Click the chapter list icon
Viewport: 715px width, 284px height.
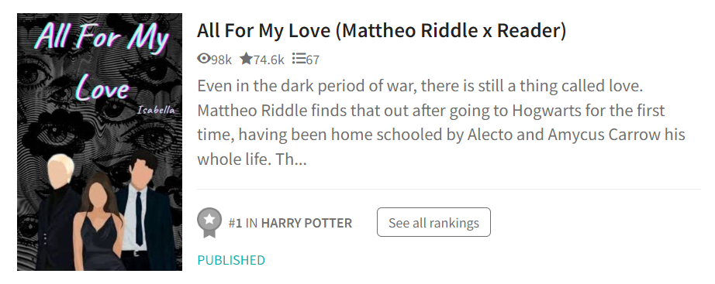pos(299,58)
